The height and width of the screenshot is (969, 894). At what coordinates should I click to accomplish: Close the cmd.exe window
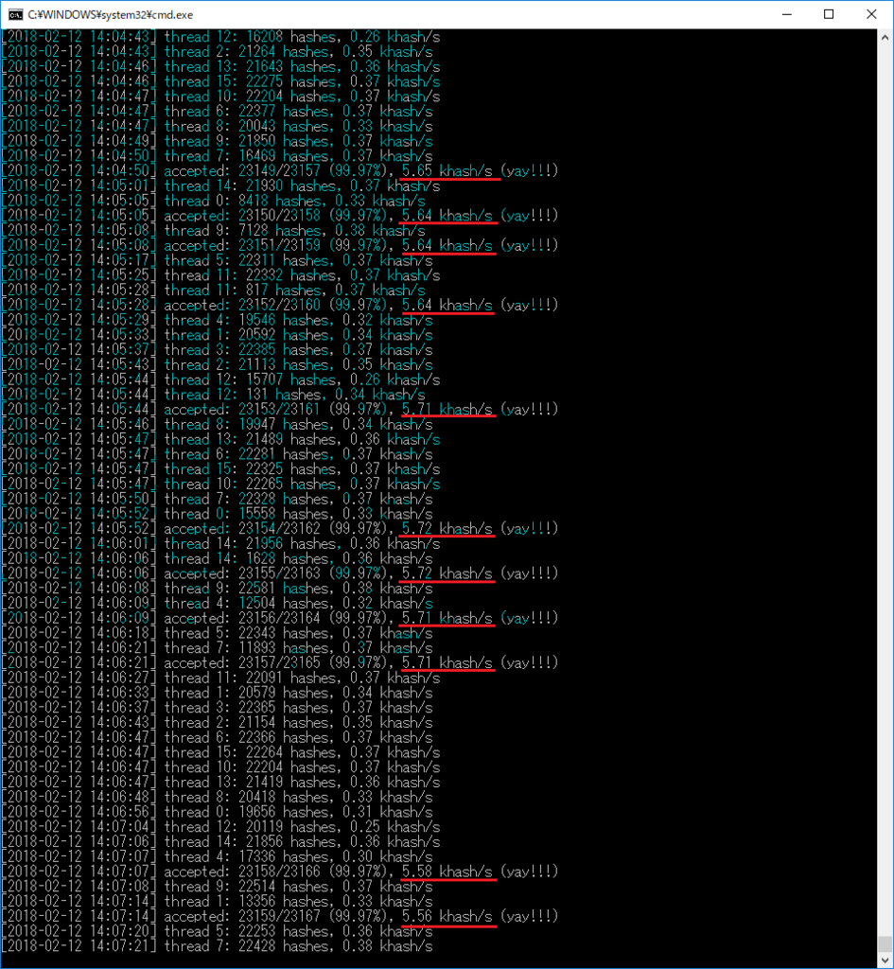point(871,14)
